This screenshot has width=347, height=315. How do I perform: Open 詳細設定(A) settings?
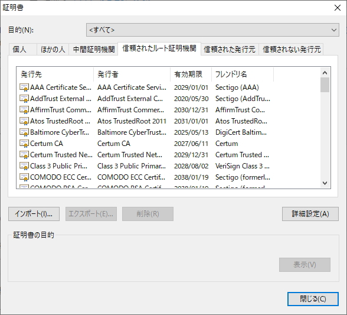(310, 214)
